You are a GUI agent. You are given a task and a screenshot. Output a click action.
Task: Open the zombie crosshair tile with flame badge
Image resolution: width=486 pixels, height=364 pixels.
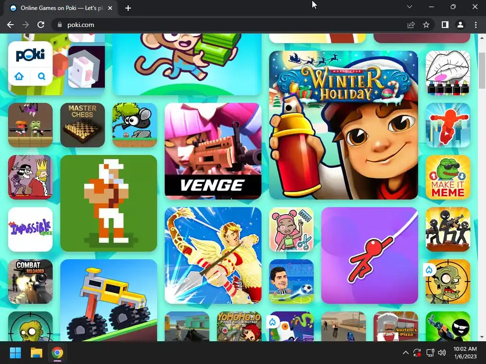pos(448,282)
